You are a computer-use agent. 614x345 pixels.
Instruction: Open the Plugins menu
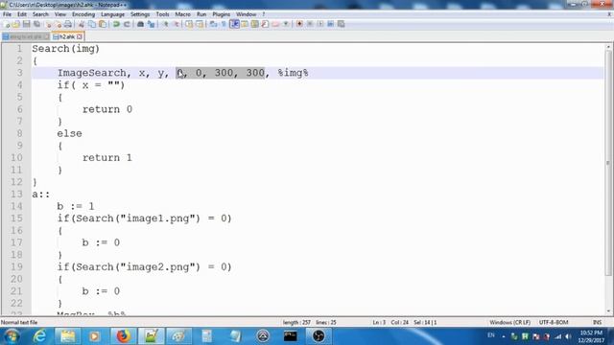(222, 14)
